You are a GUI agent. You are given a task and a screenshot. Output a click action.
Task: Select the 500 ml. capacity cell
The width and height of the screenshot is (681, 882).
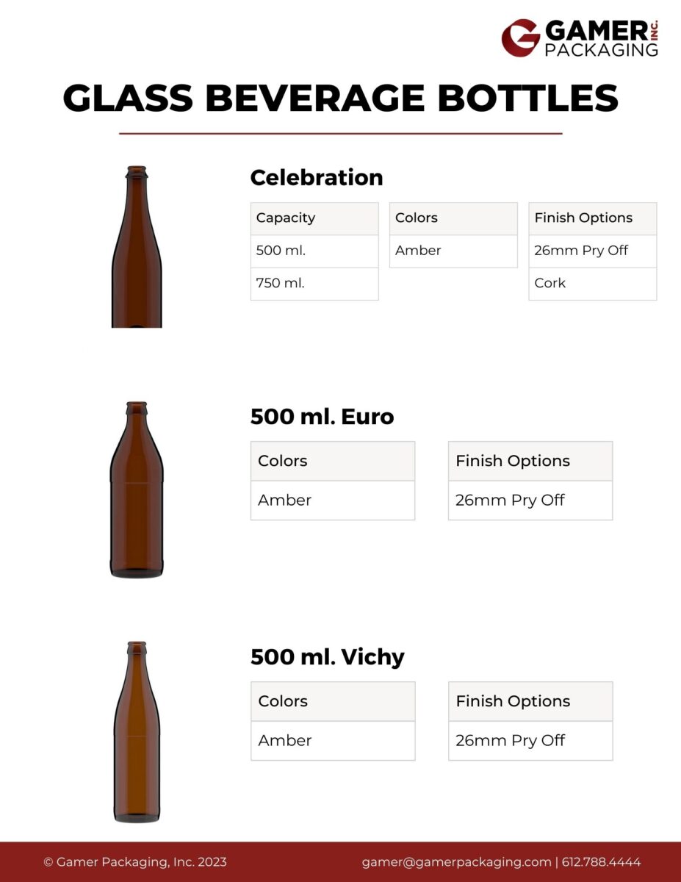[314, 251]
